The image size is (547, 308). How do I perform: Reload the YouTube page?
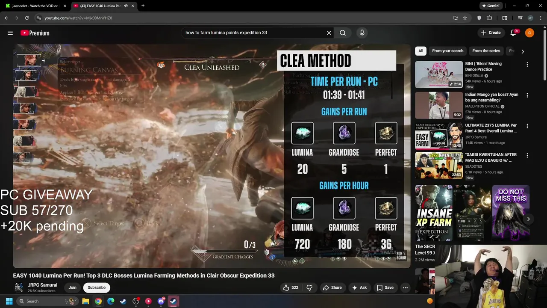click(x=26, y=18)
